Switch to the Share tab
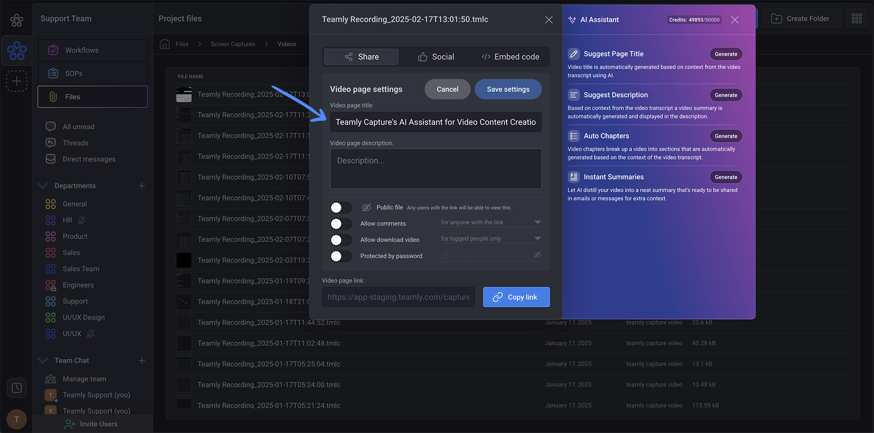This screenshot has width=874, height=433. click(x=362, y=57)
